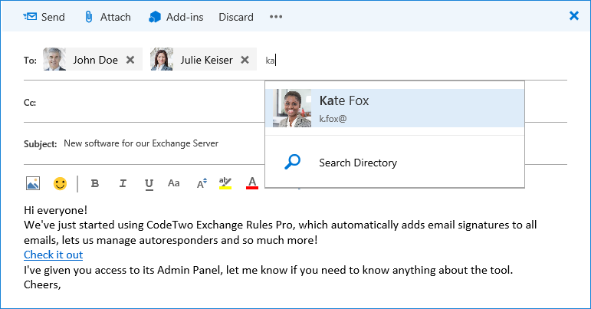Apply yellow text highlight color
591x309 pixels.
[225, 182]
